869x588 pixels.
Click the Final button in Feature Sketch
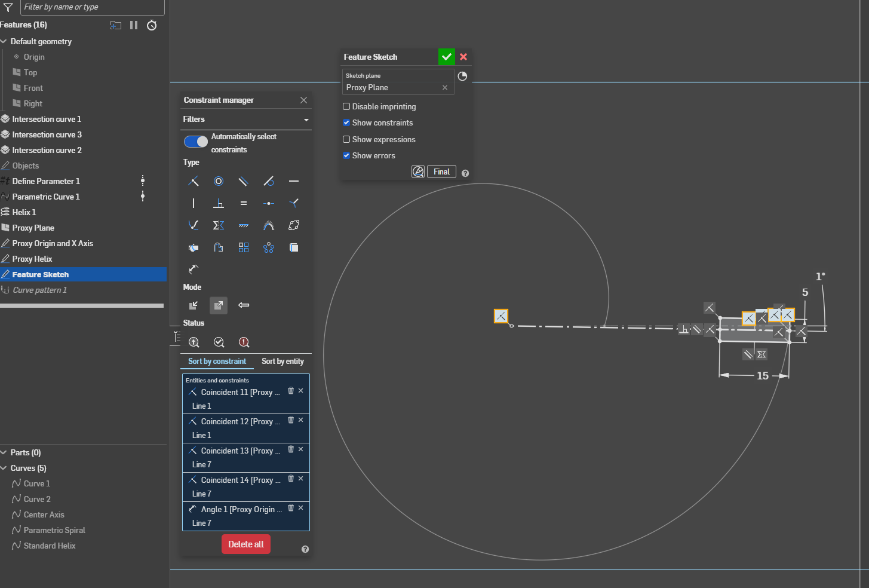tap(442, 171)
